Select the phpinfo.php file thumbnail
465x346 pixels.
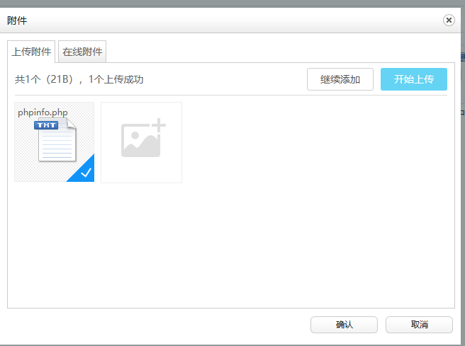tap(54, 142)
